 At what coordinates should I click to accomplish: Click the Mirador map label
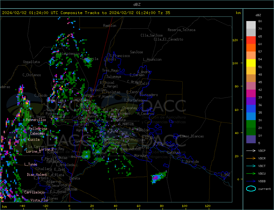[x=141, y=155]
